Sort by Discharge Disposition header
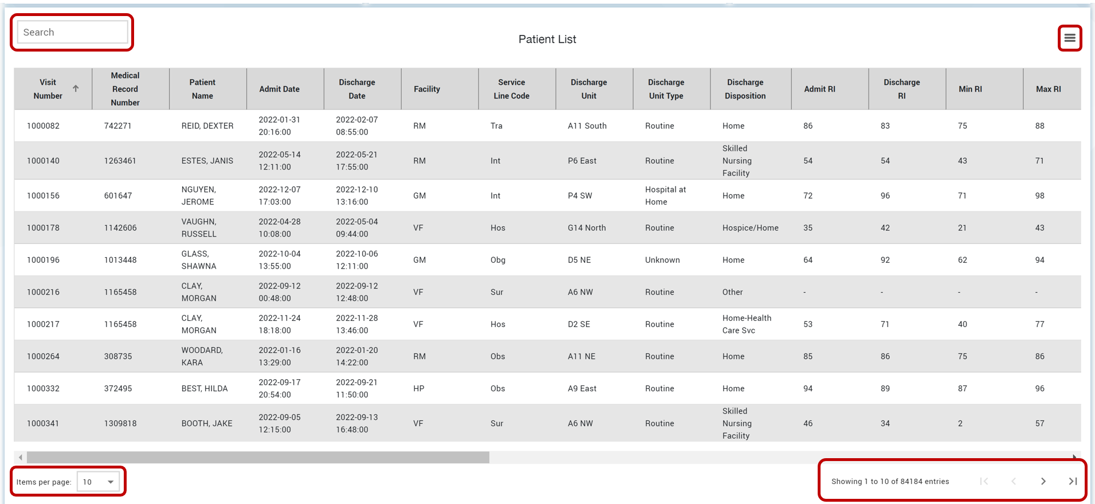Image resolution: width=1095 pixels, height=504 pixels. 745,89
